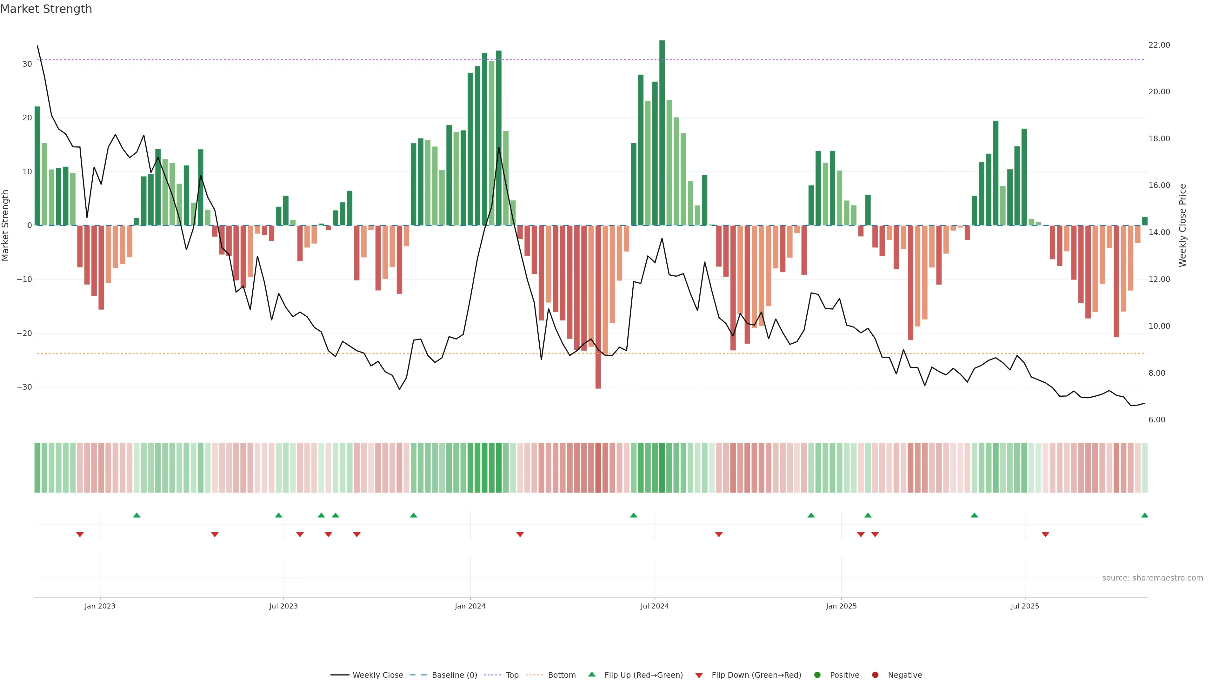Screen dimensions: 1219x686
Task: Click the Flip Down red triangle legend icon
Action: 699,675
